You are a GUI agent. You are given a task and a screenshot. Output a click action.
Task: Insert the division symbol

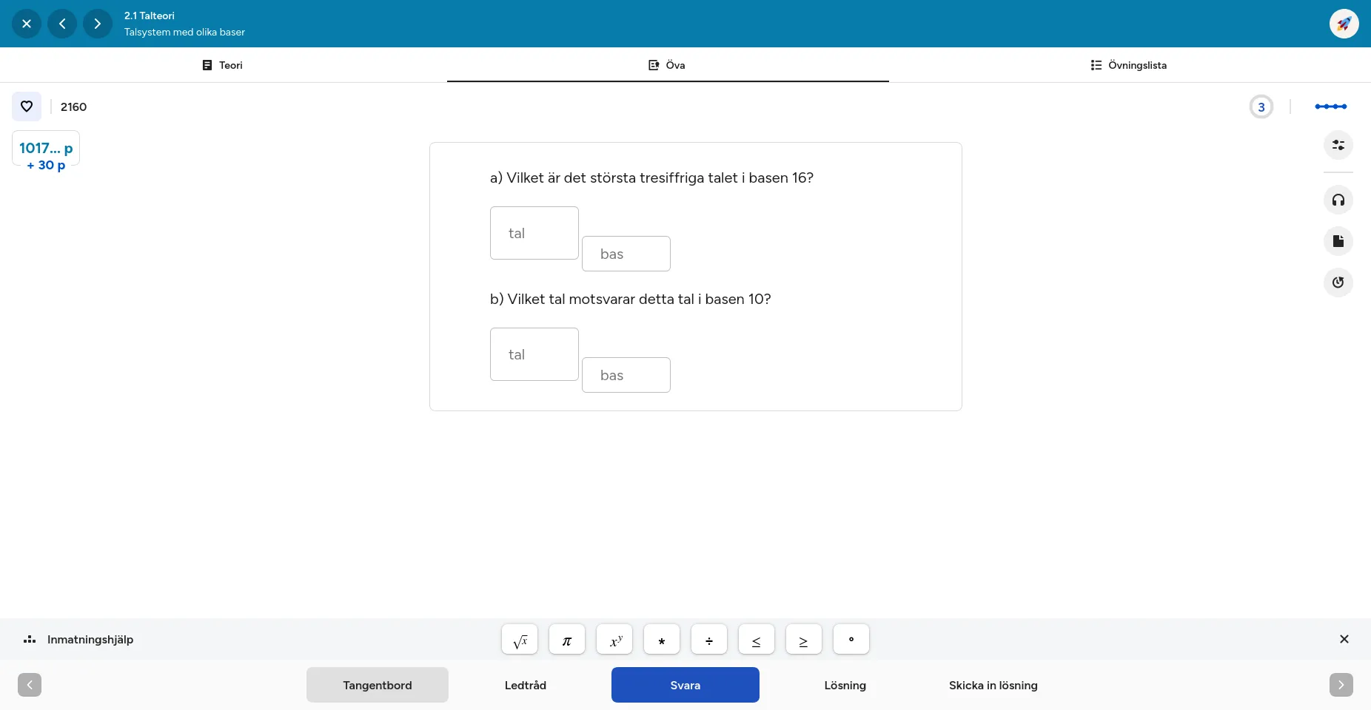709,640
